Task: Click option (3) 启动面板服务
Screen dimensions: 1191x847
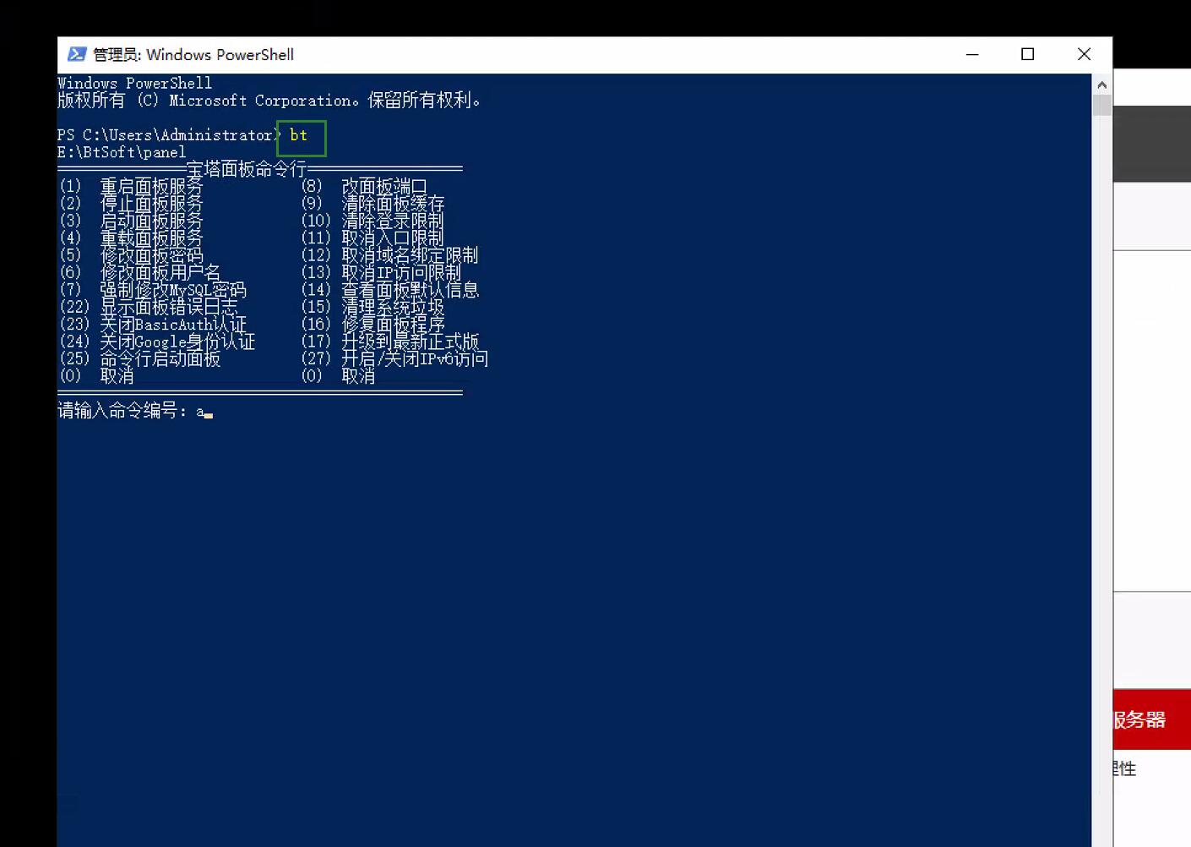Action: click(x=131, y=221)
